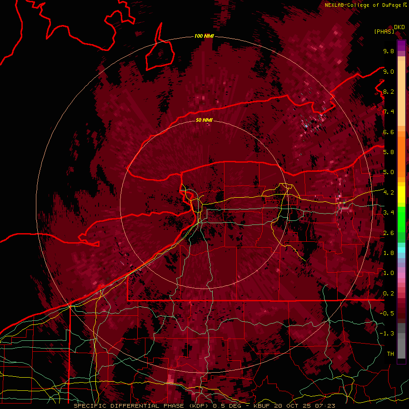The image size is (409, 409).
Task: Click the 5.8 legend value
Action: [389, 152]
